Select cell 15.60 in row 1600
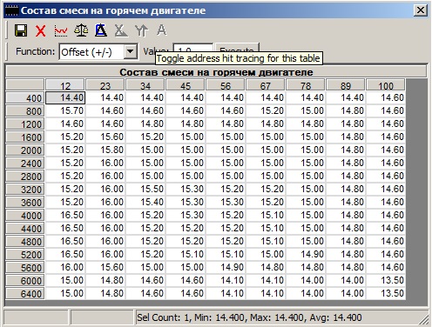This screenshot has width=432, height=327. [105, 137]
